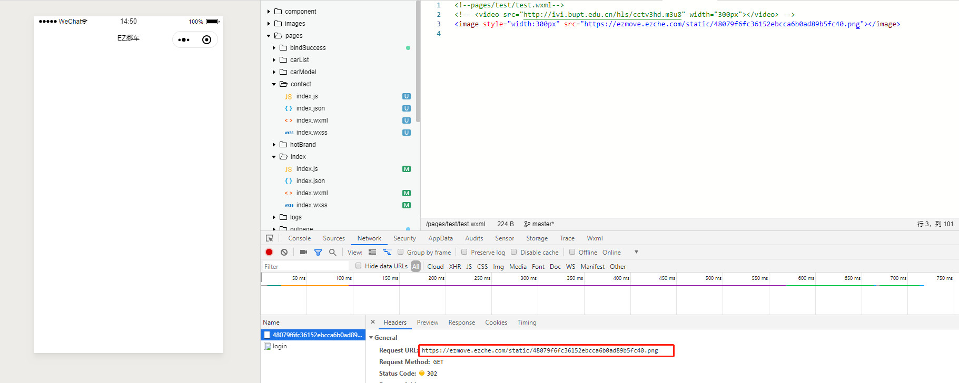
Task: Toggle capture screenshots camera icon
Action: [303, 253]
